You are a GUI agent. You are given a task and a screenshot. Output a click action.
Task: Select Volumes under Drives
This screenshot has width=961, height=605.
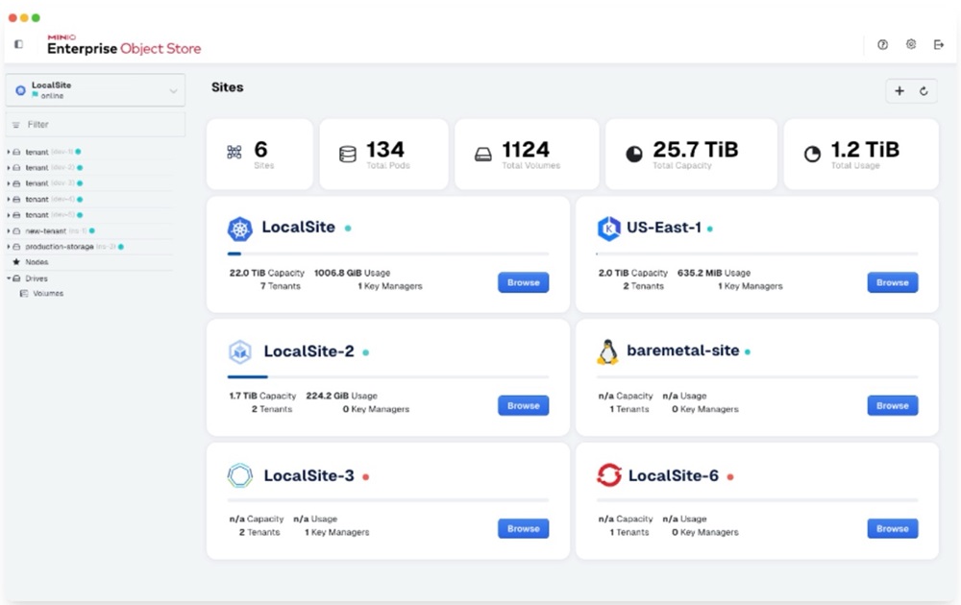[48, 293]
